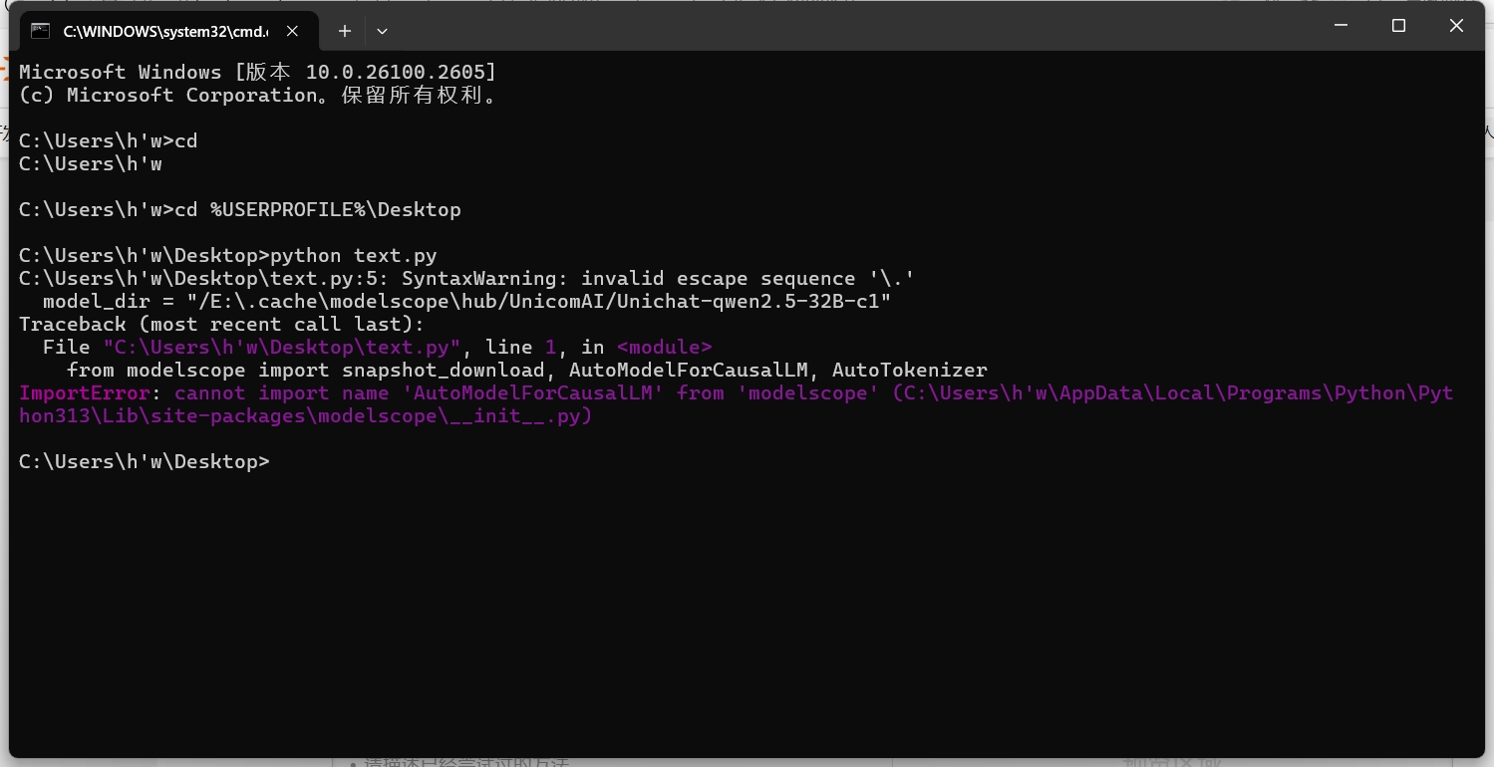1494x767 pixels.
Task: Open a new terminal tab
Action: coord(344,31)
